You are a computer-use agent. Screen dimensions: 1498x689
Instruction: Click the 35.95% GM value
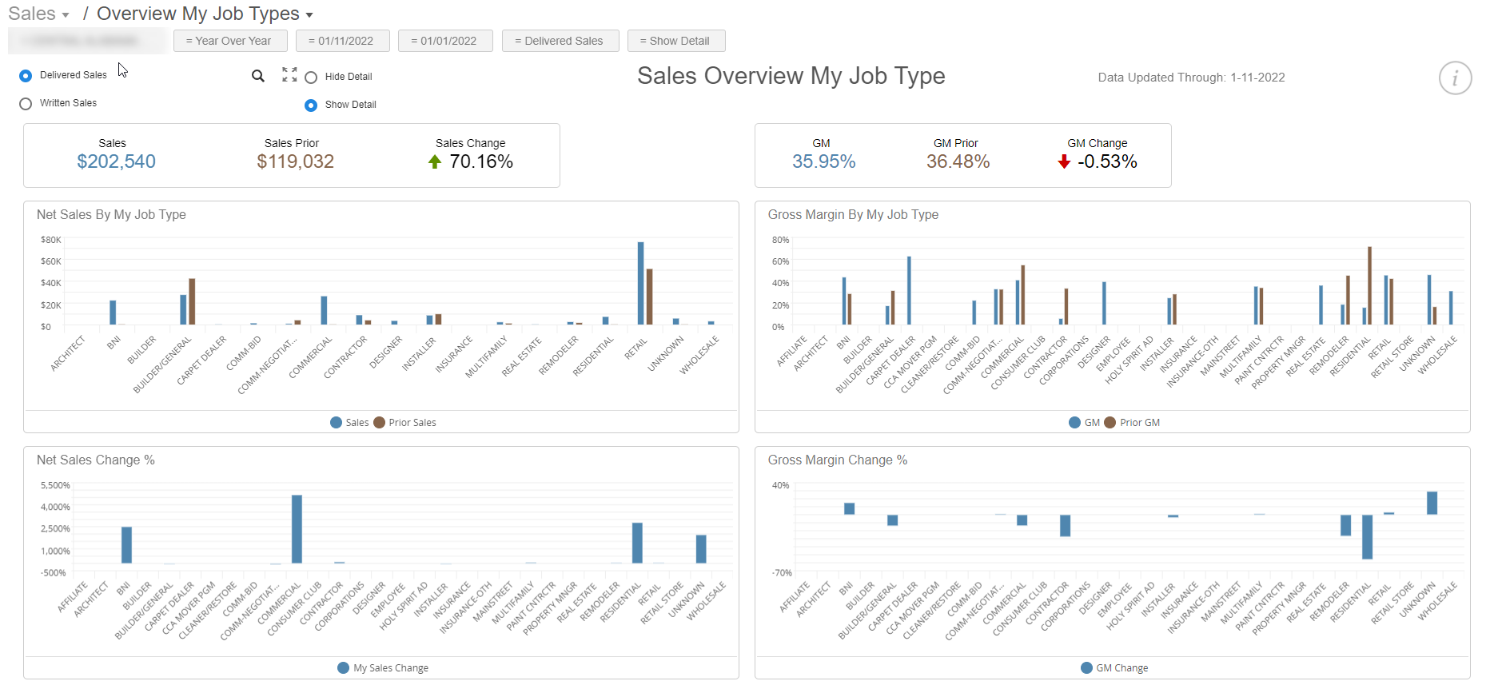click(824, 162)
